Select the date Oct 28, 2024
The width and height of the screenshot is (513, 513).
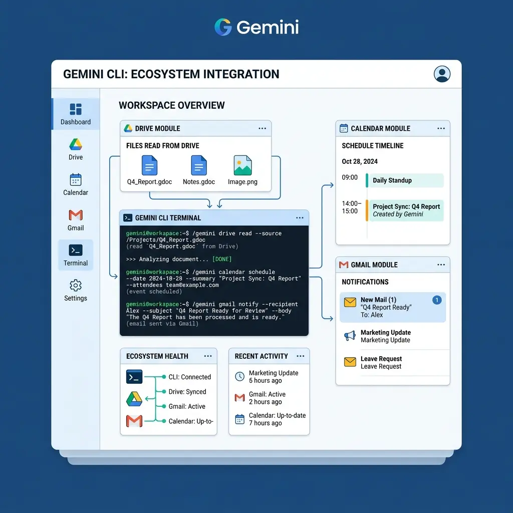[x=360, y=161]
